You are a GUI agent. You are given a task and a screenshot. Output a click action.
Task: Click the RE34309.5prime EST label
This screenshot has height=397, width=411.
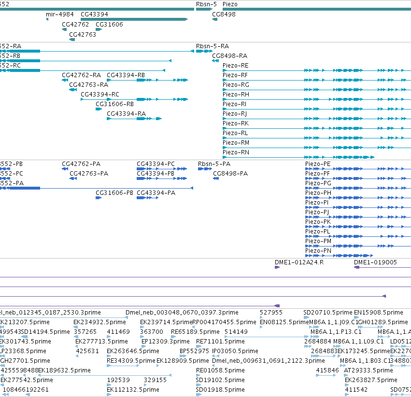coord(131,361)
